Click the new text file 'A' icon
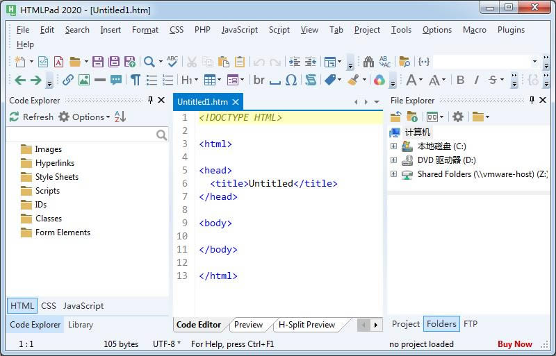 (x=58, y=62)
